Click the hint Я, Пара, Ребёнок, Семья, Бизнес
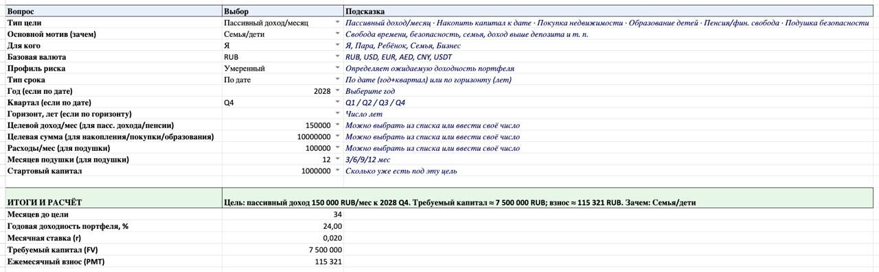The image size is (879, 272). click(x=404, y=45)
